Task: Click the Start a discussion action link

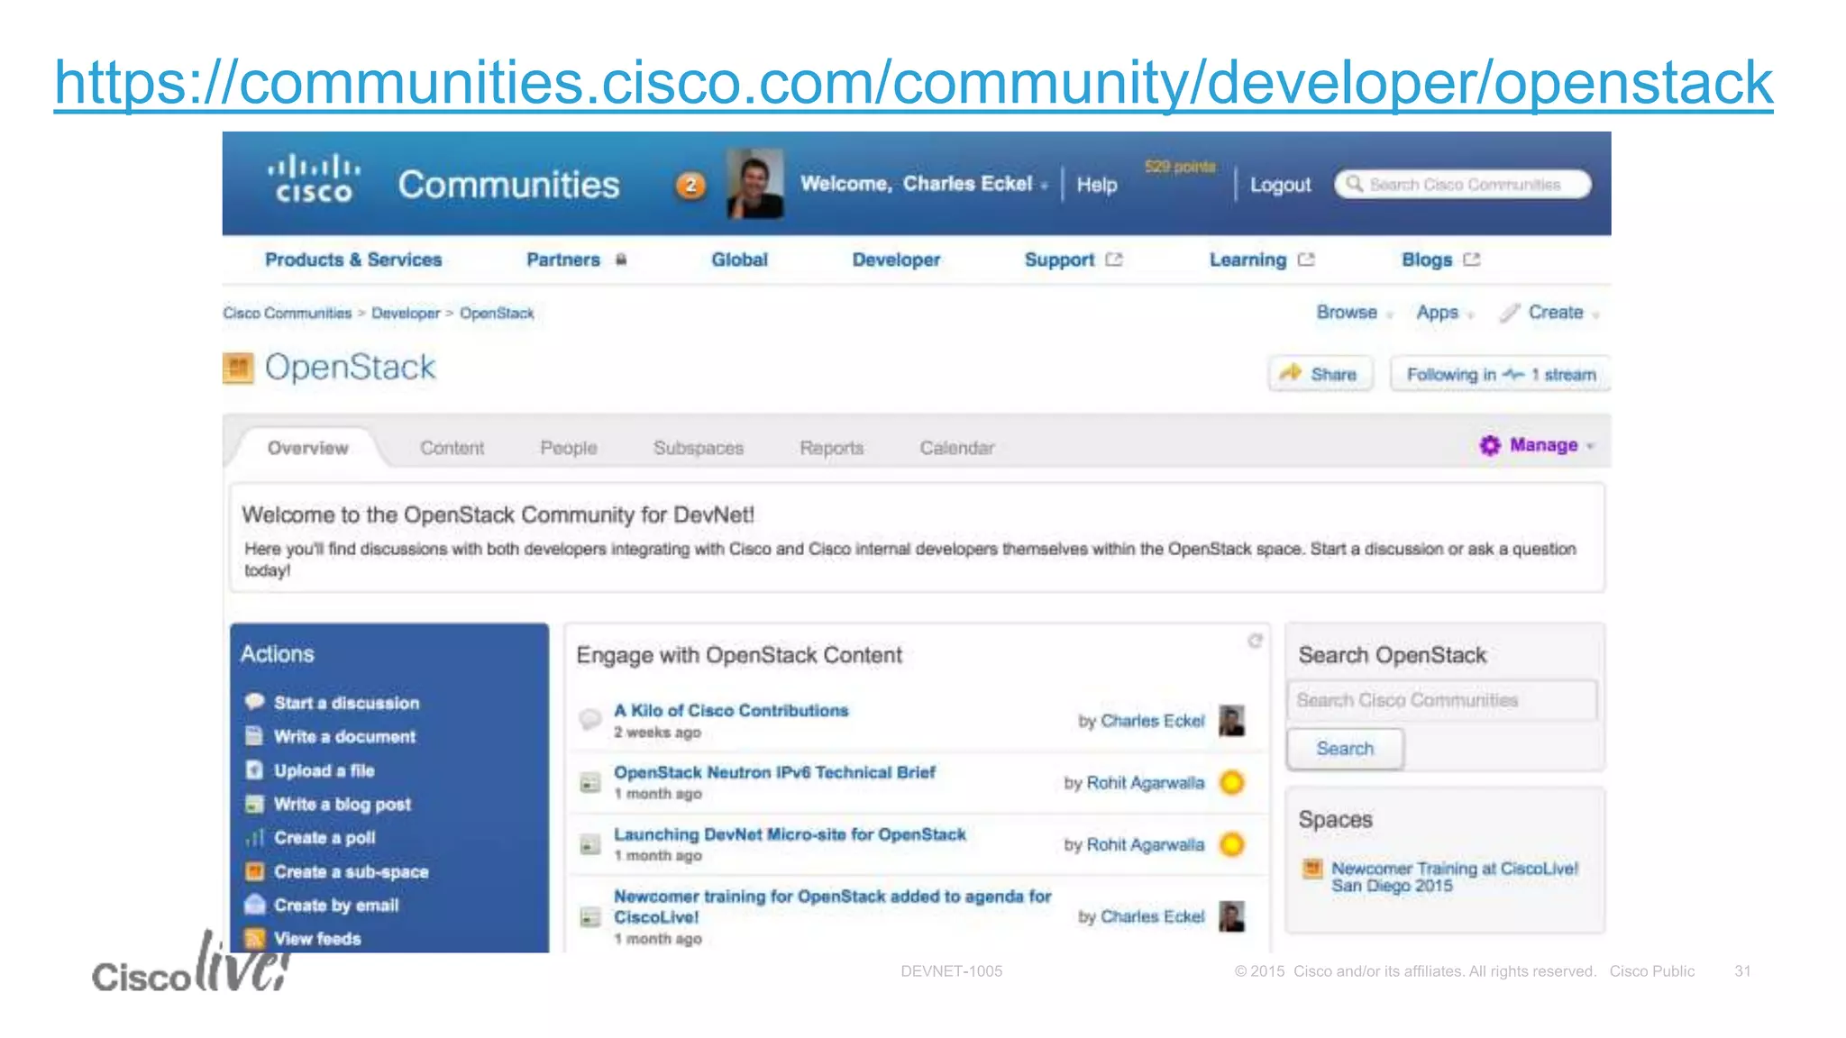Action: click(347, 703)
